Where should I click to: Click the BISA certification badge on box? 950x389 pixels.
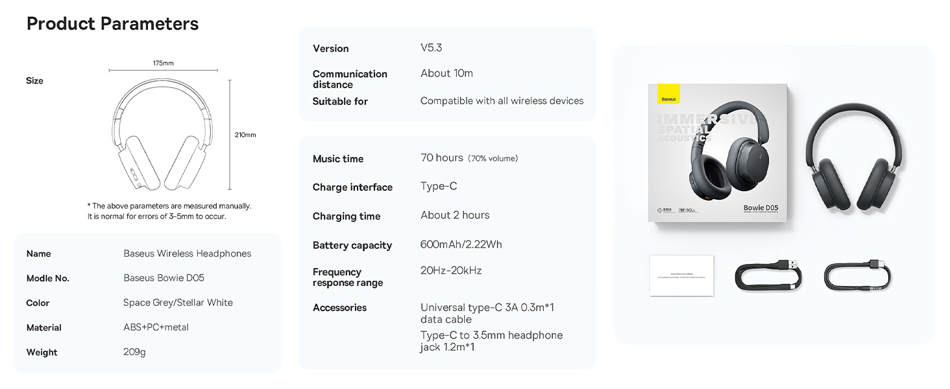(664, 210)
